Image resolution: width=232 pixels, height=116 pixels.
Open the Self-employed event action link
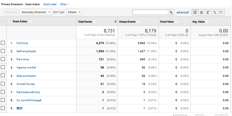coord(26,51)
